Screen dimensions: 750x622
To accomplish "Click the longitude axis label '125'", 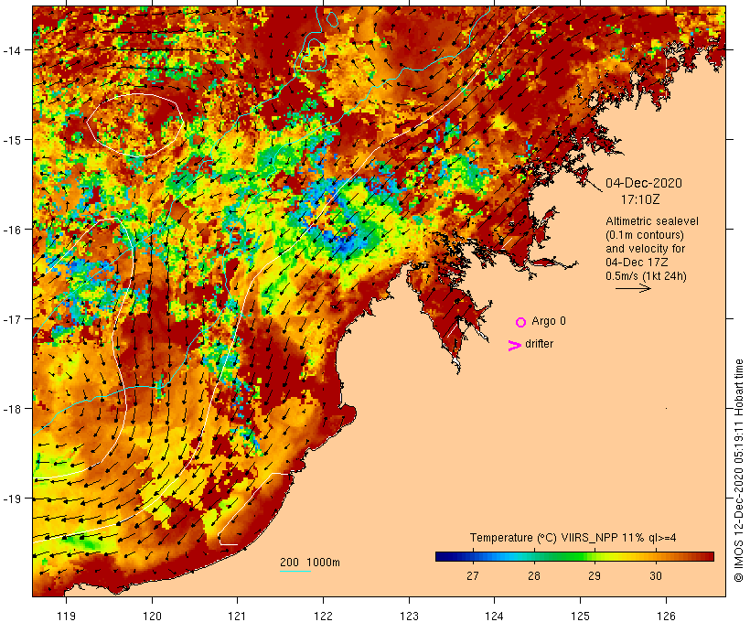I will [x=580, y=616].
